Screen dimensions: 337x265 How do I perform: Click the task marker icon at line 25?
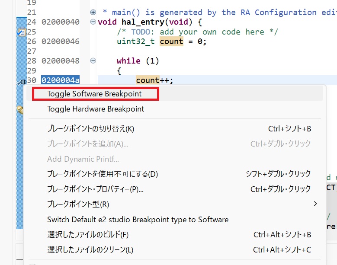pyautogui.click(x=21, y=32)
